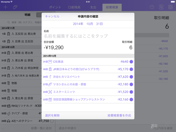Click the train icon in 入 目黒 出 五反田 row
This screenshot has width=176, height=132.
point(9,41)
